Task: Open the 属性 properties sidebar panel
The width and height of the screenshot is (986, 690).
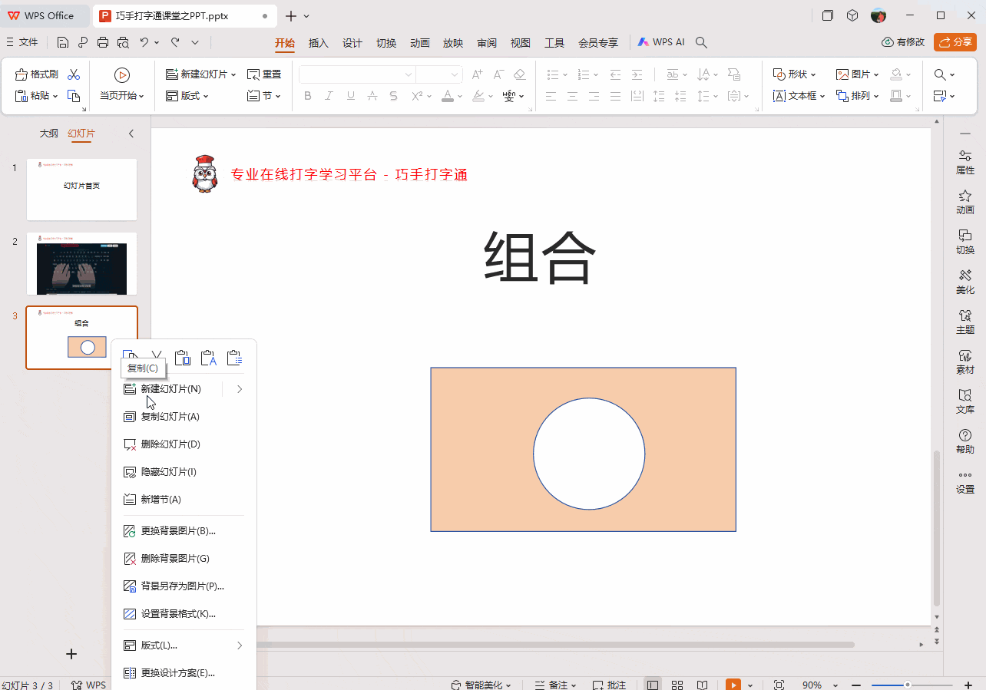Action: click(x=965, y=163)
